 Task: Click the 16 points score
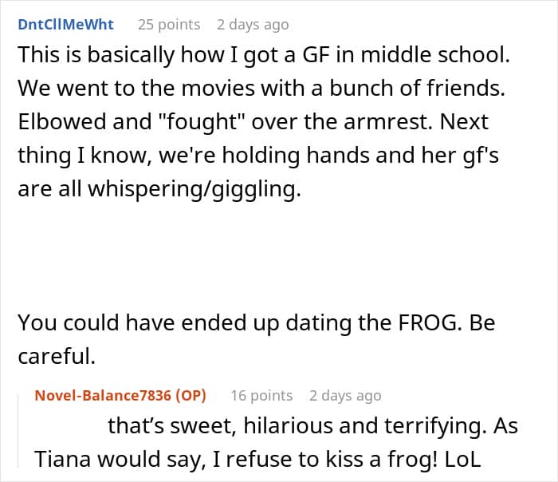pyautogui.click(x=261, y=395)
